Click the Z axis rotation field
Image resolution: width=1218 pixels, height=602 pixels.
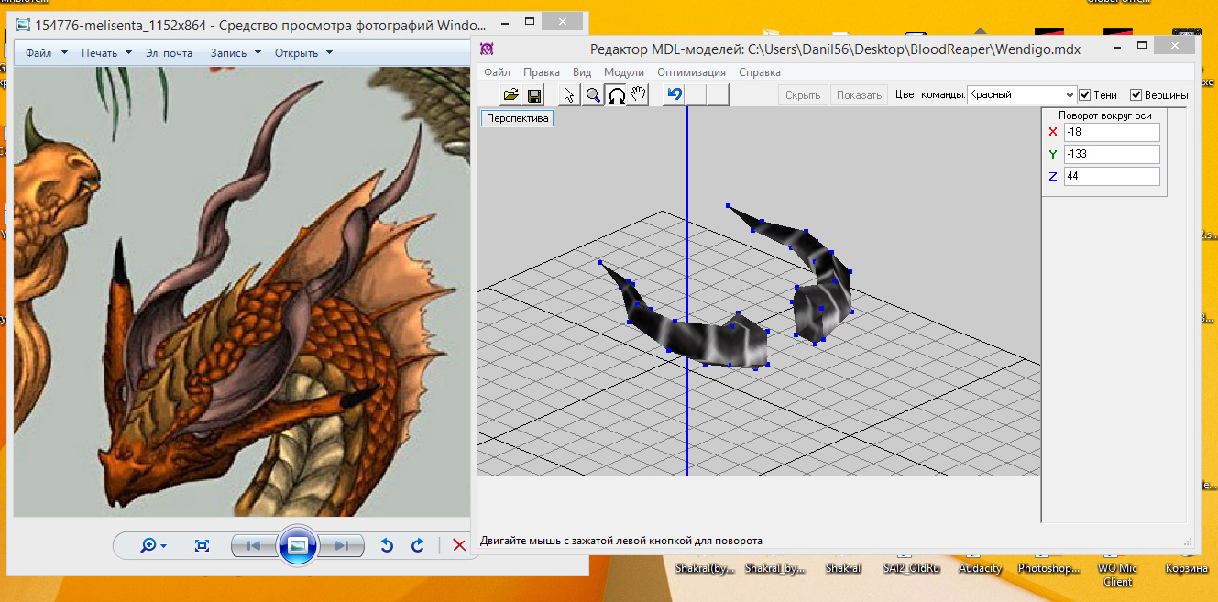click(1112, 176)
